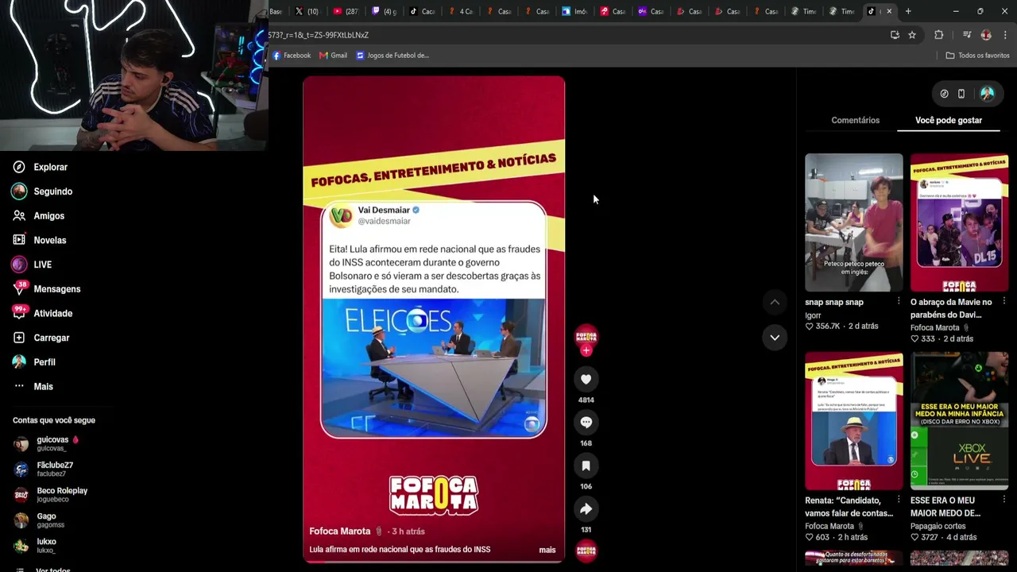
Task: Follow Fofoca Marota with plus button
Action: pos(586,350)
